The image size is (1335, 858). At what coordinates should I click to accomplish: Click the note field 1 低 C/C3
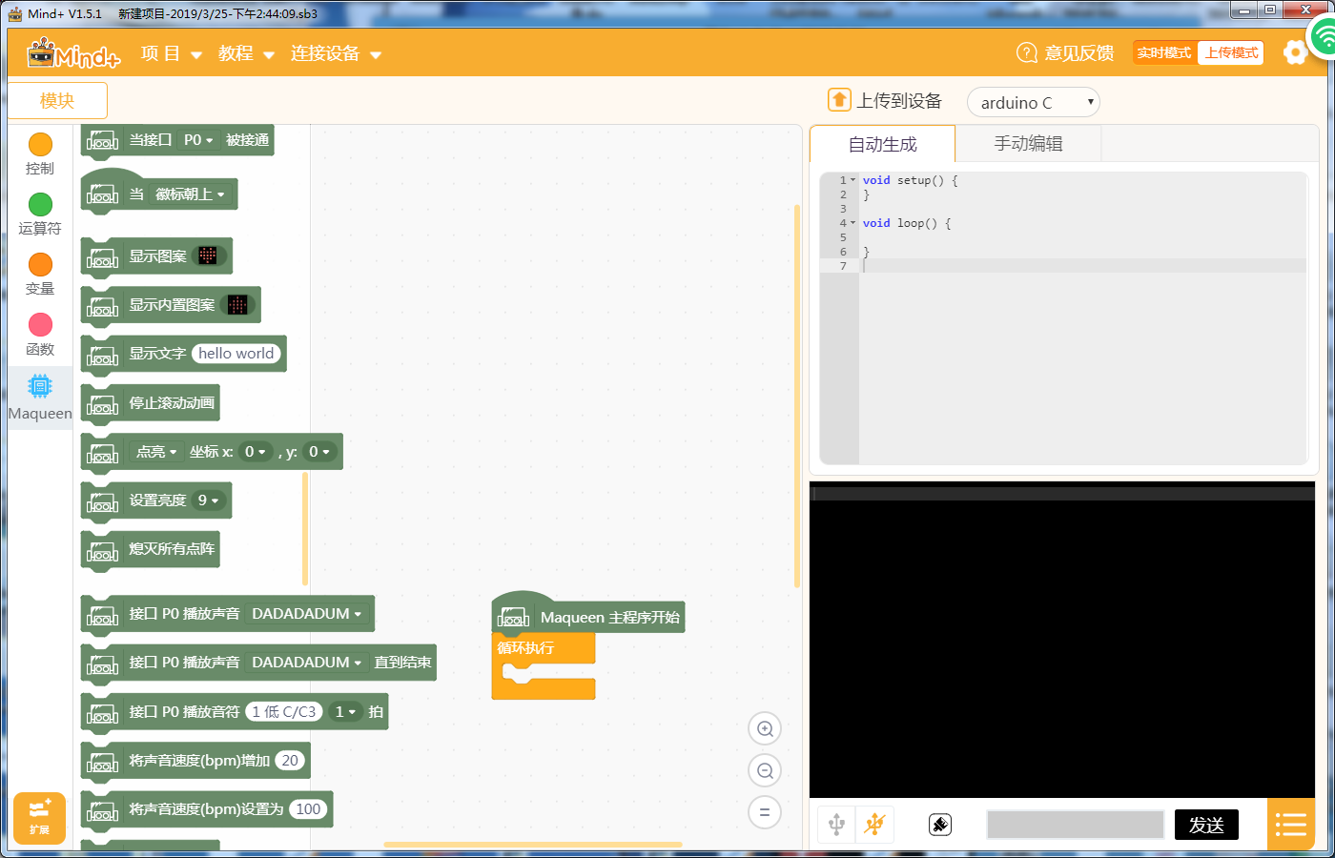tap(283, 712)
